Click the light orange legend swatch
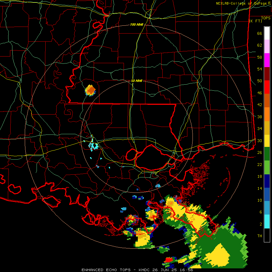 tap(267, 114)
